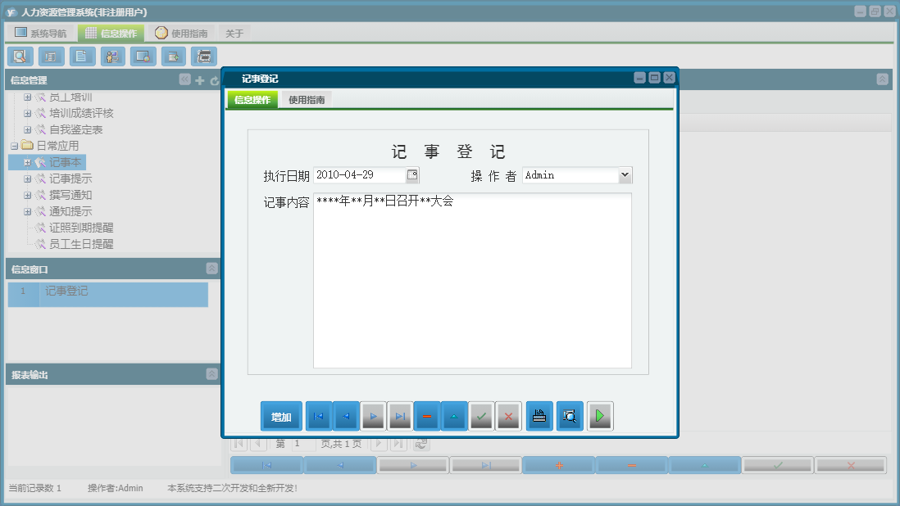Click the magnifier search icon in main toolbar
Image resolution: width=900 pixels, height=506 pixels.
coord(20,56)
